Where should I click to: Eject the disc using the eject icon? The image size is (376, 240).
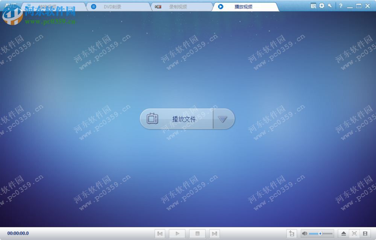[343, 233]
